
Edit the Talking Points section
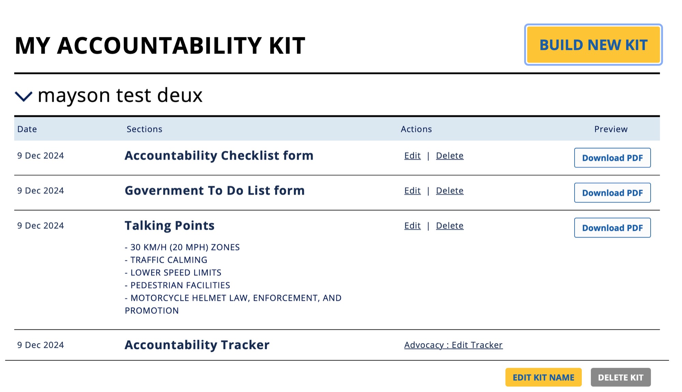(412, 226)
